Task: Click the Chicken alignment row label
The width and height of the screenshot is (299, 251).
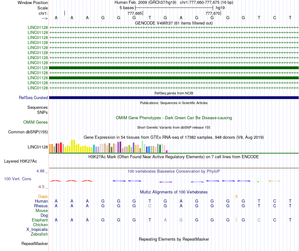Action: coord(40,225)
